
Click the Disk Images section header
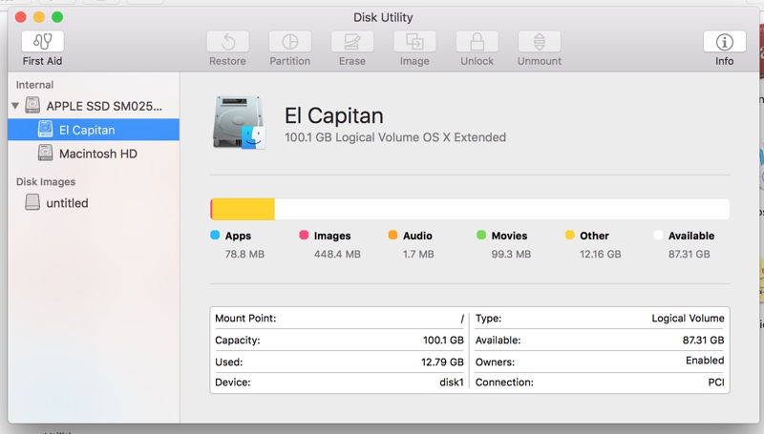(x=46, y=181)
